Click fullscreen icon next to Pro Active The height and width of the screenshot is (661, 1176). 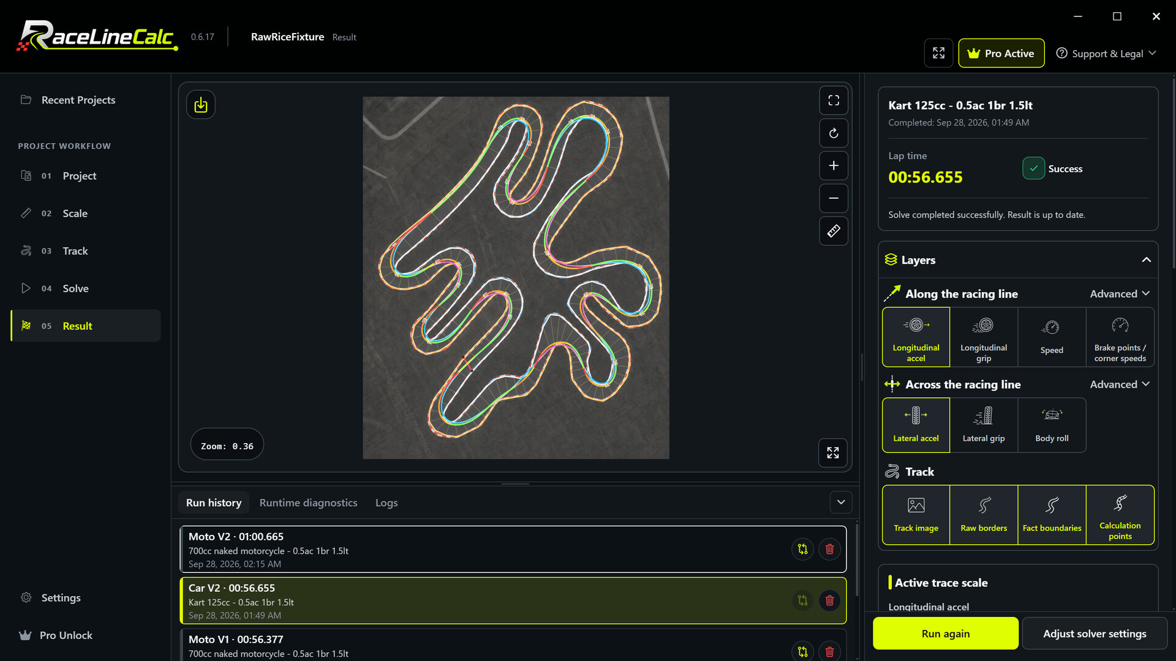pos(938,53)
